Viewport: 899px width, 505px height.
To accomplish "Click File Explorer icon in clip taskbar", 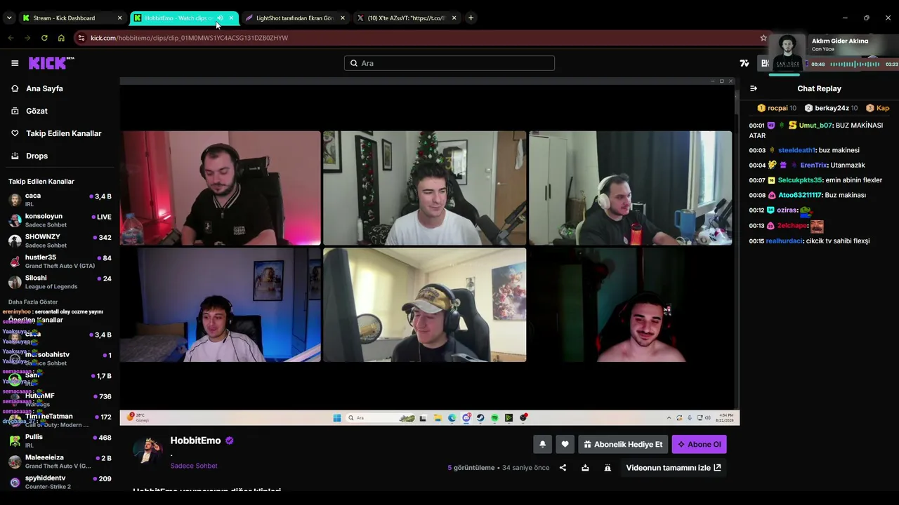I will coord(438,418).
